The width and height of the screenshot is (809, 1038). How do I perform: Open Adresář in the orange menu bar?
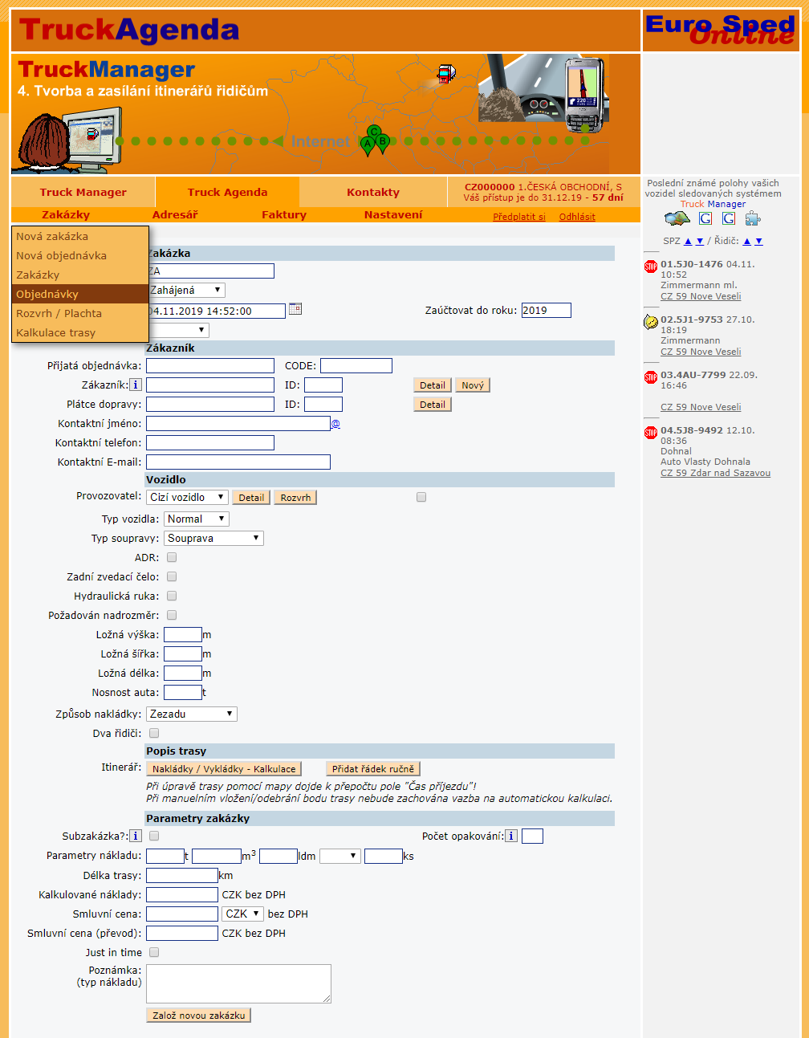tap(175, 215)
